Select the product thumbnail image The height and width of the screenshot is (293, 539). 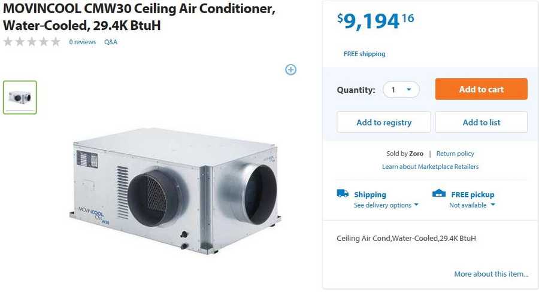coord(20,97)
